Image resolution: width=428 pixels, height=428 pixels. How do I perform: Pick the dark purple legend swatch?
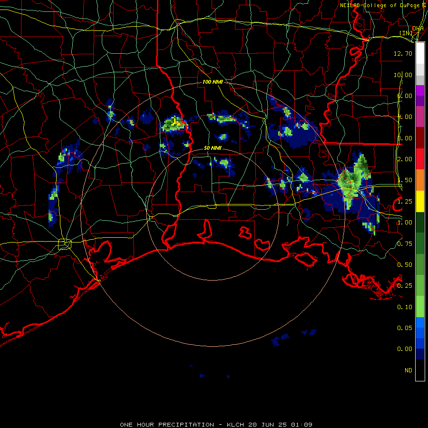[420, 101]
